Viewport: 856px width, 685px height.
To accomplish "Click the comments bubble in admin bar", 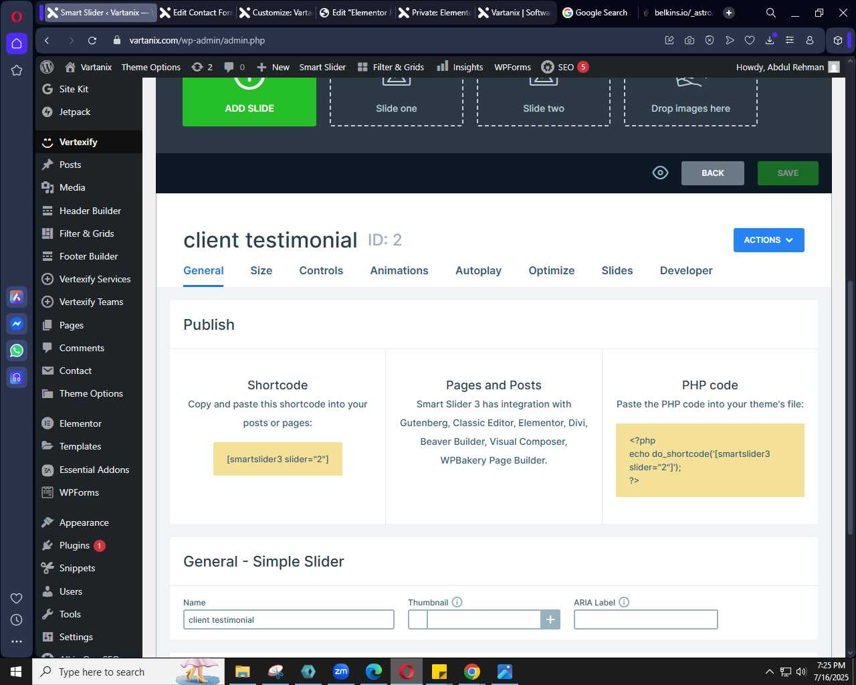I will tap(234, 67).
